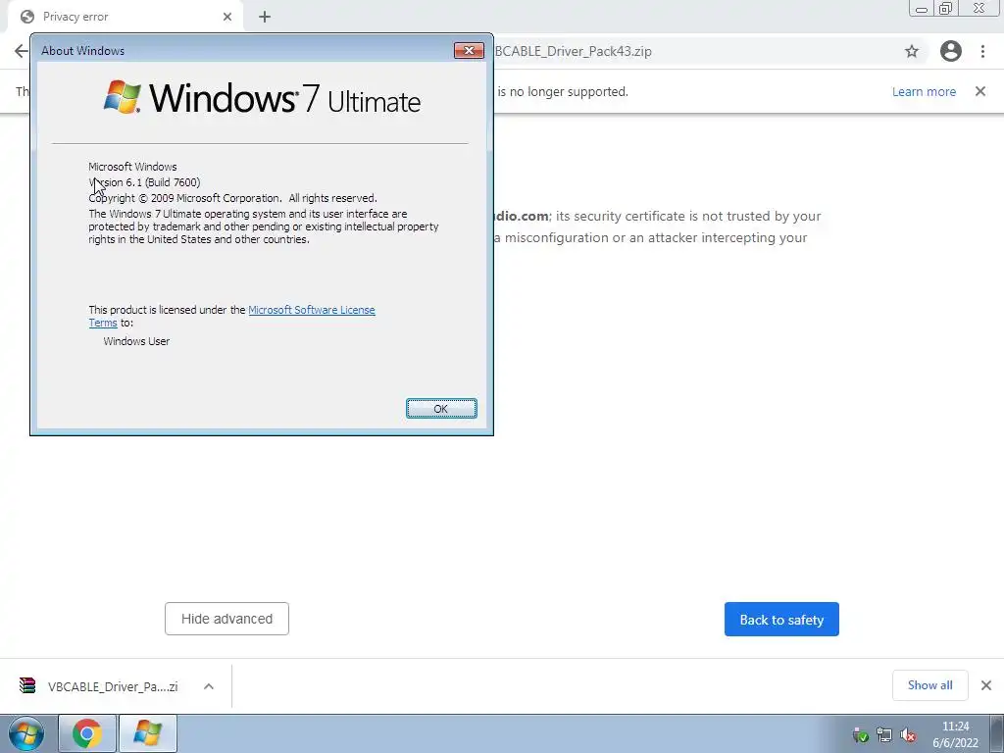Click Chrome icon in taskbar
1004x753 pixels.
coord(87,733)
